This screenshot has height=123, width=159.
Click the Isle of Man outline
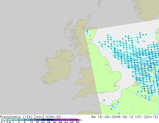pyautogui.click(x=81, y=60)
